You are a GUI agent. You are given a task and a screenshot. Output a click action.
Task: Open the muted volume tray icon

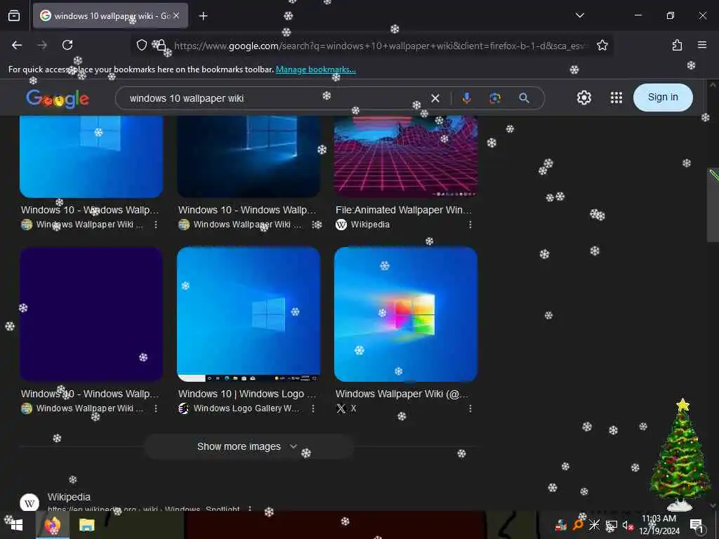point(627,525)
